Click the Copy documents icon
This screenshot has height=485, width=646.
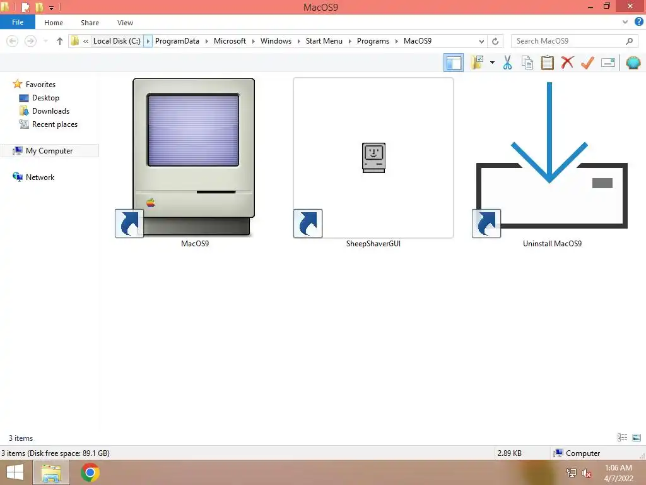(x=527, y=63)
